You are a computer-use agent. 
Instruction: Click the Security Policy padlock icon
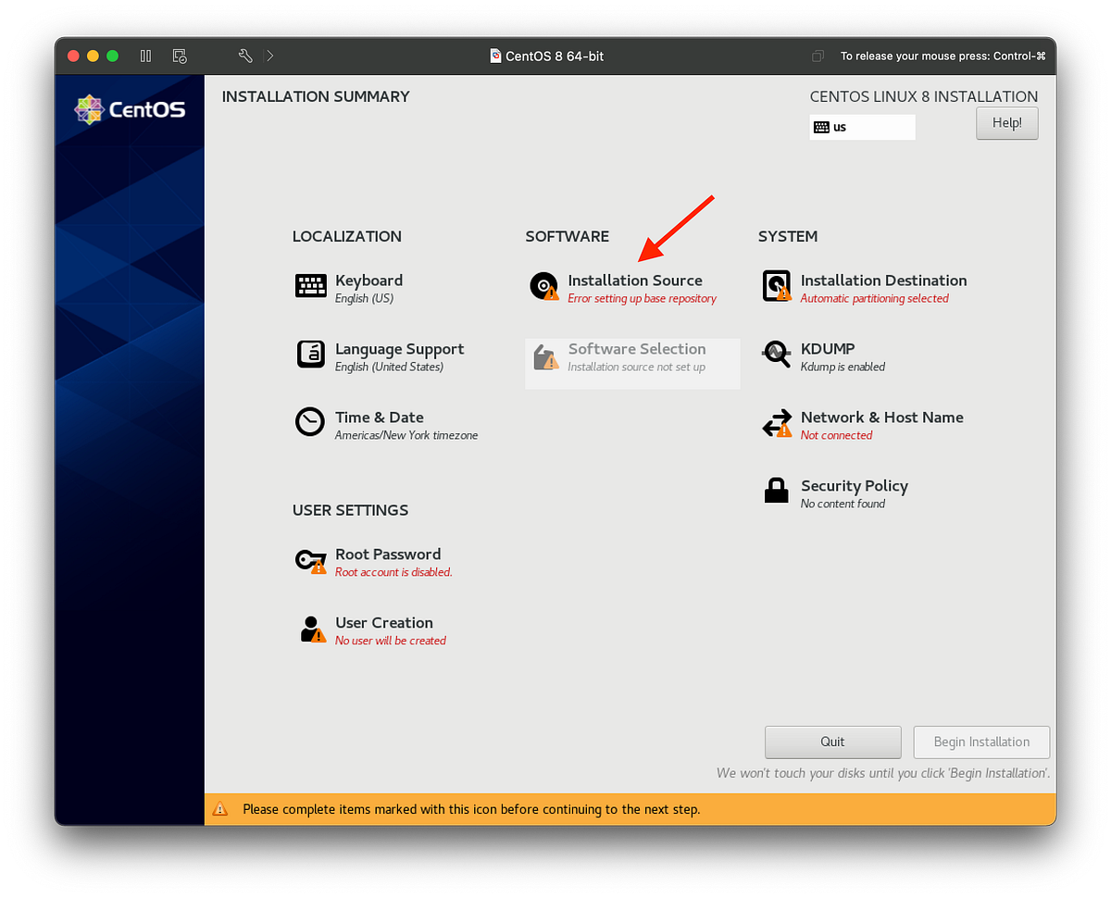pyautogui.click(x=776, y=491)
